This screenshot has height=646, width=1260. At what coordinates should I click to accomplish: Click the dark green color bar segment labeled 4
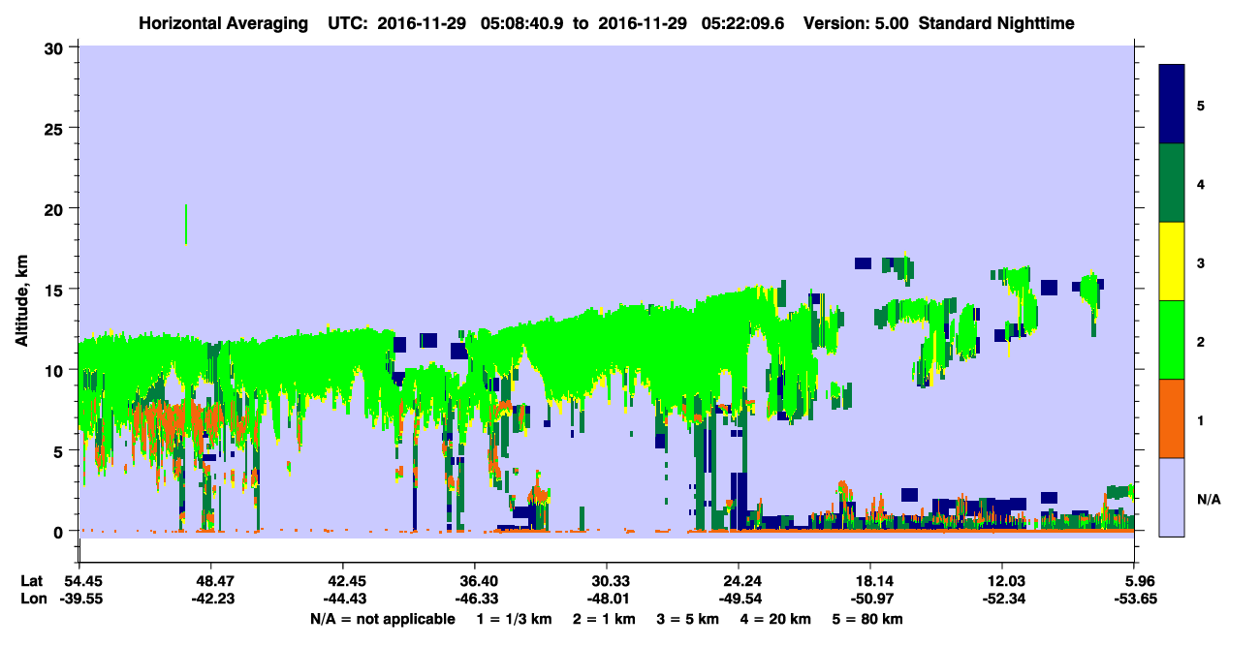(1172, 183)
